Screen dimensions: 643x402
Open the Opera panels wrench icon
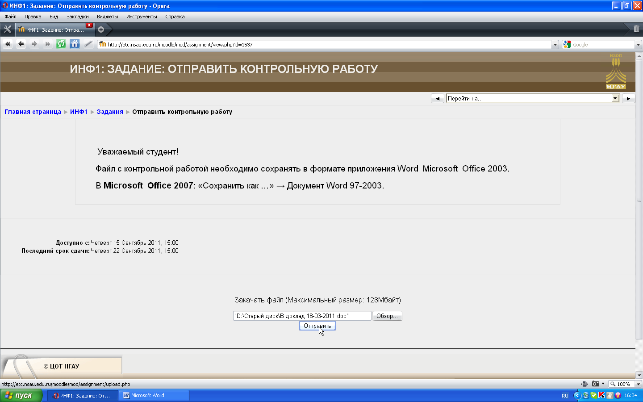(7, 29)
